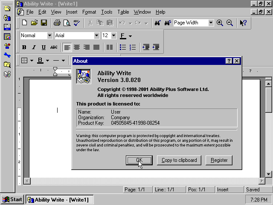The image size is (273, 205).
Task: Toggle align left
Action: click(x=67, y=47)
